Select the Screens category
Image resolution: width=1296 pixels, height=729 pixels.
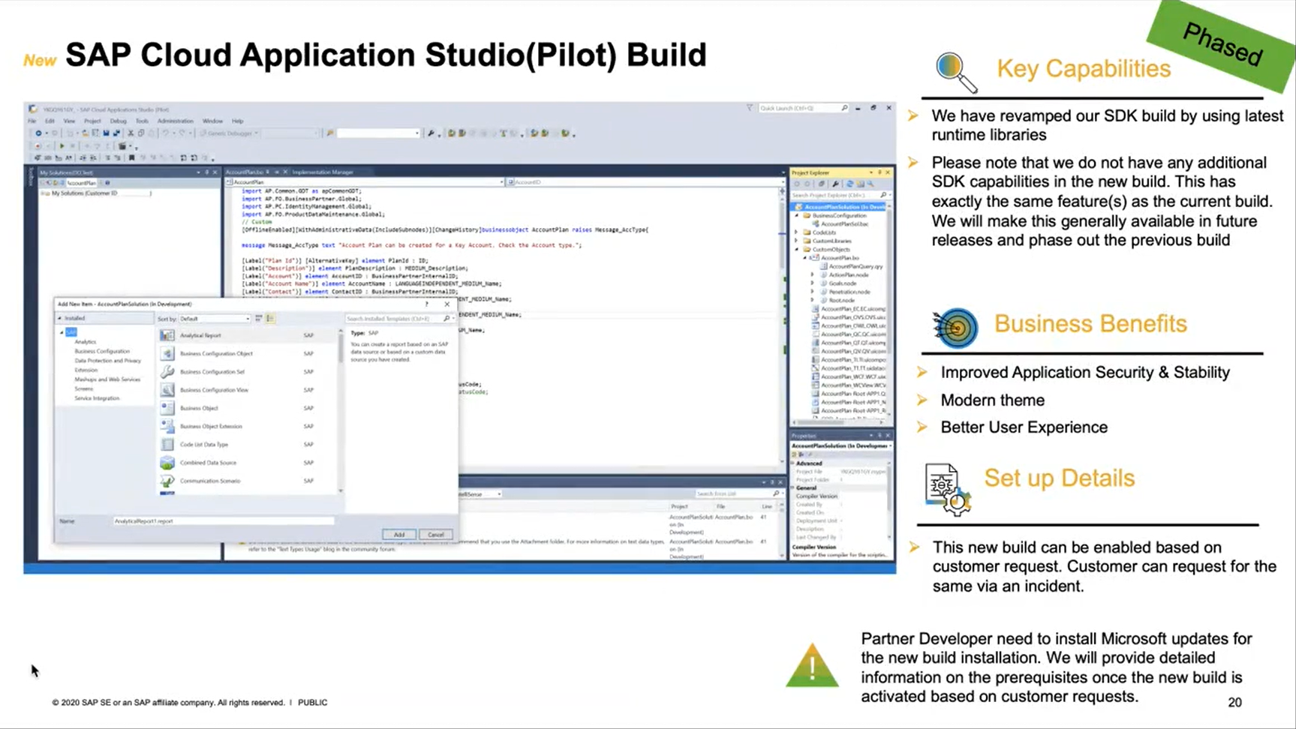(84, 388)
